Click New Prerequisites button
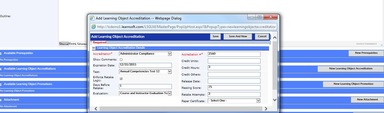Screen dimensions: 384x113 coord(366,53)
